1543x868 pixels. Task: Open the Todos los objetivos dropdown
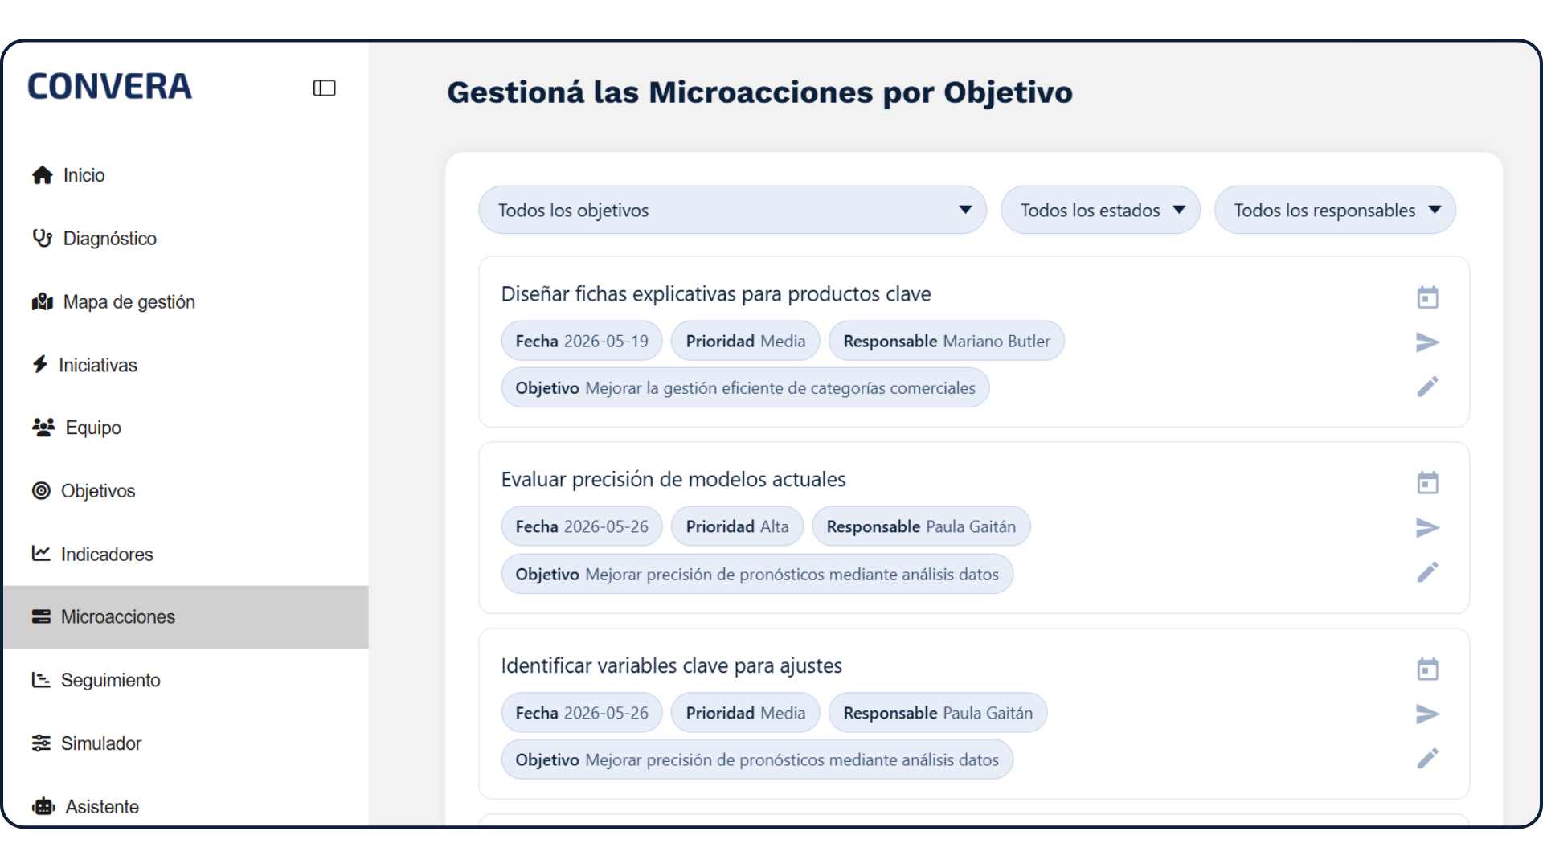[732, 210]
